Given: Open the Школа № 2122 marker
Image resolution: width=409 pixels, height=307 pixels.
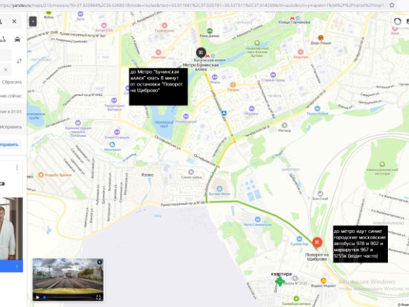Looking at the screenshot, I should coord(295,278).
